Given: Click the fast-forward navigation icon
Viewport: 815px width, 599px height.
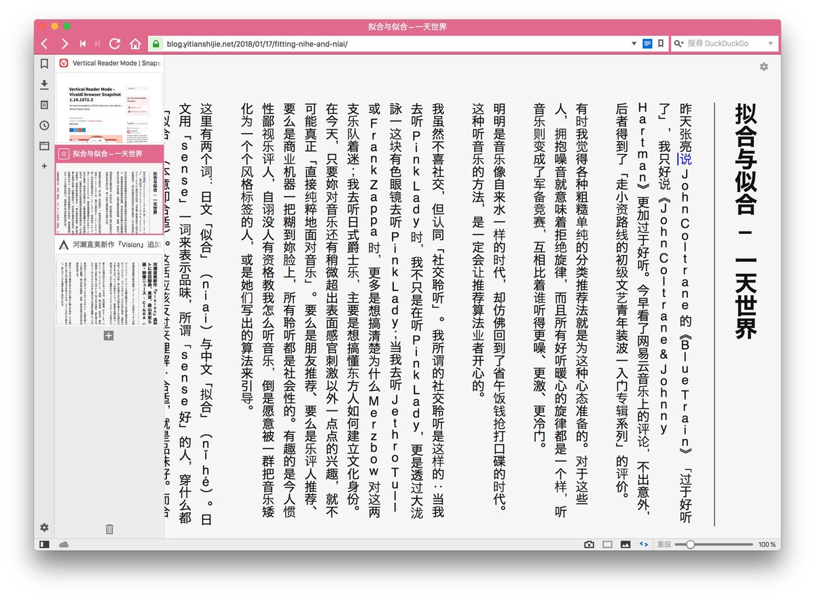Looking at the screenshot, I should coord(98,43).
